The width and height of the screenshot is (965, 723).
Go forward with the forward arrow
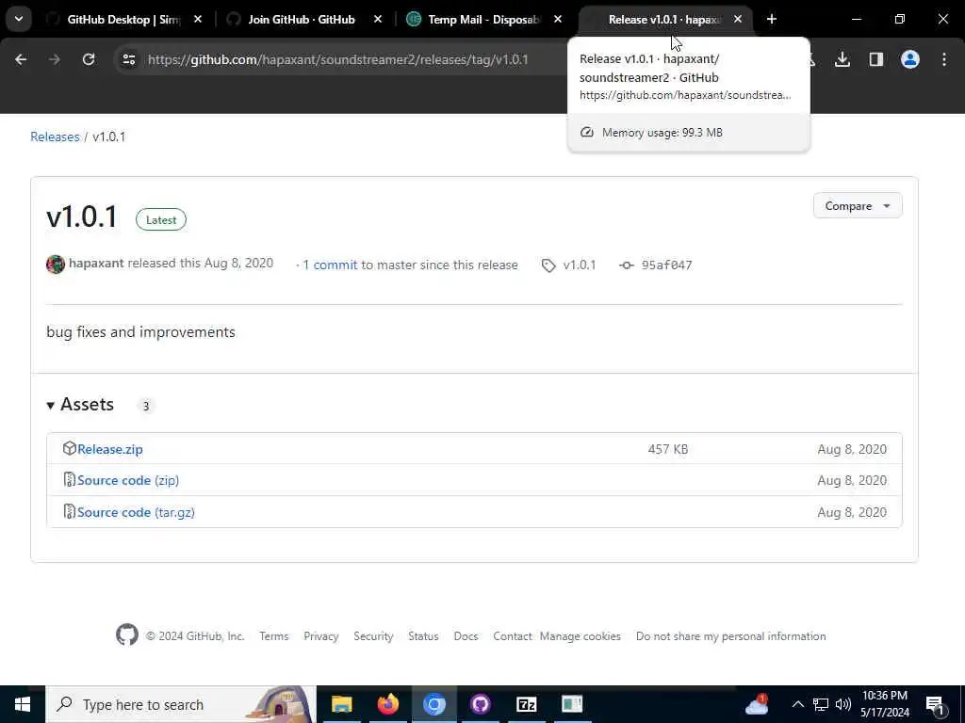coord(54,59)
